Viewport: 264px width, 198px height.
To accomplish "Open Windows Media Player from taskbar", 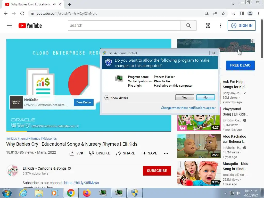I will coord(55,193).
